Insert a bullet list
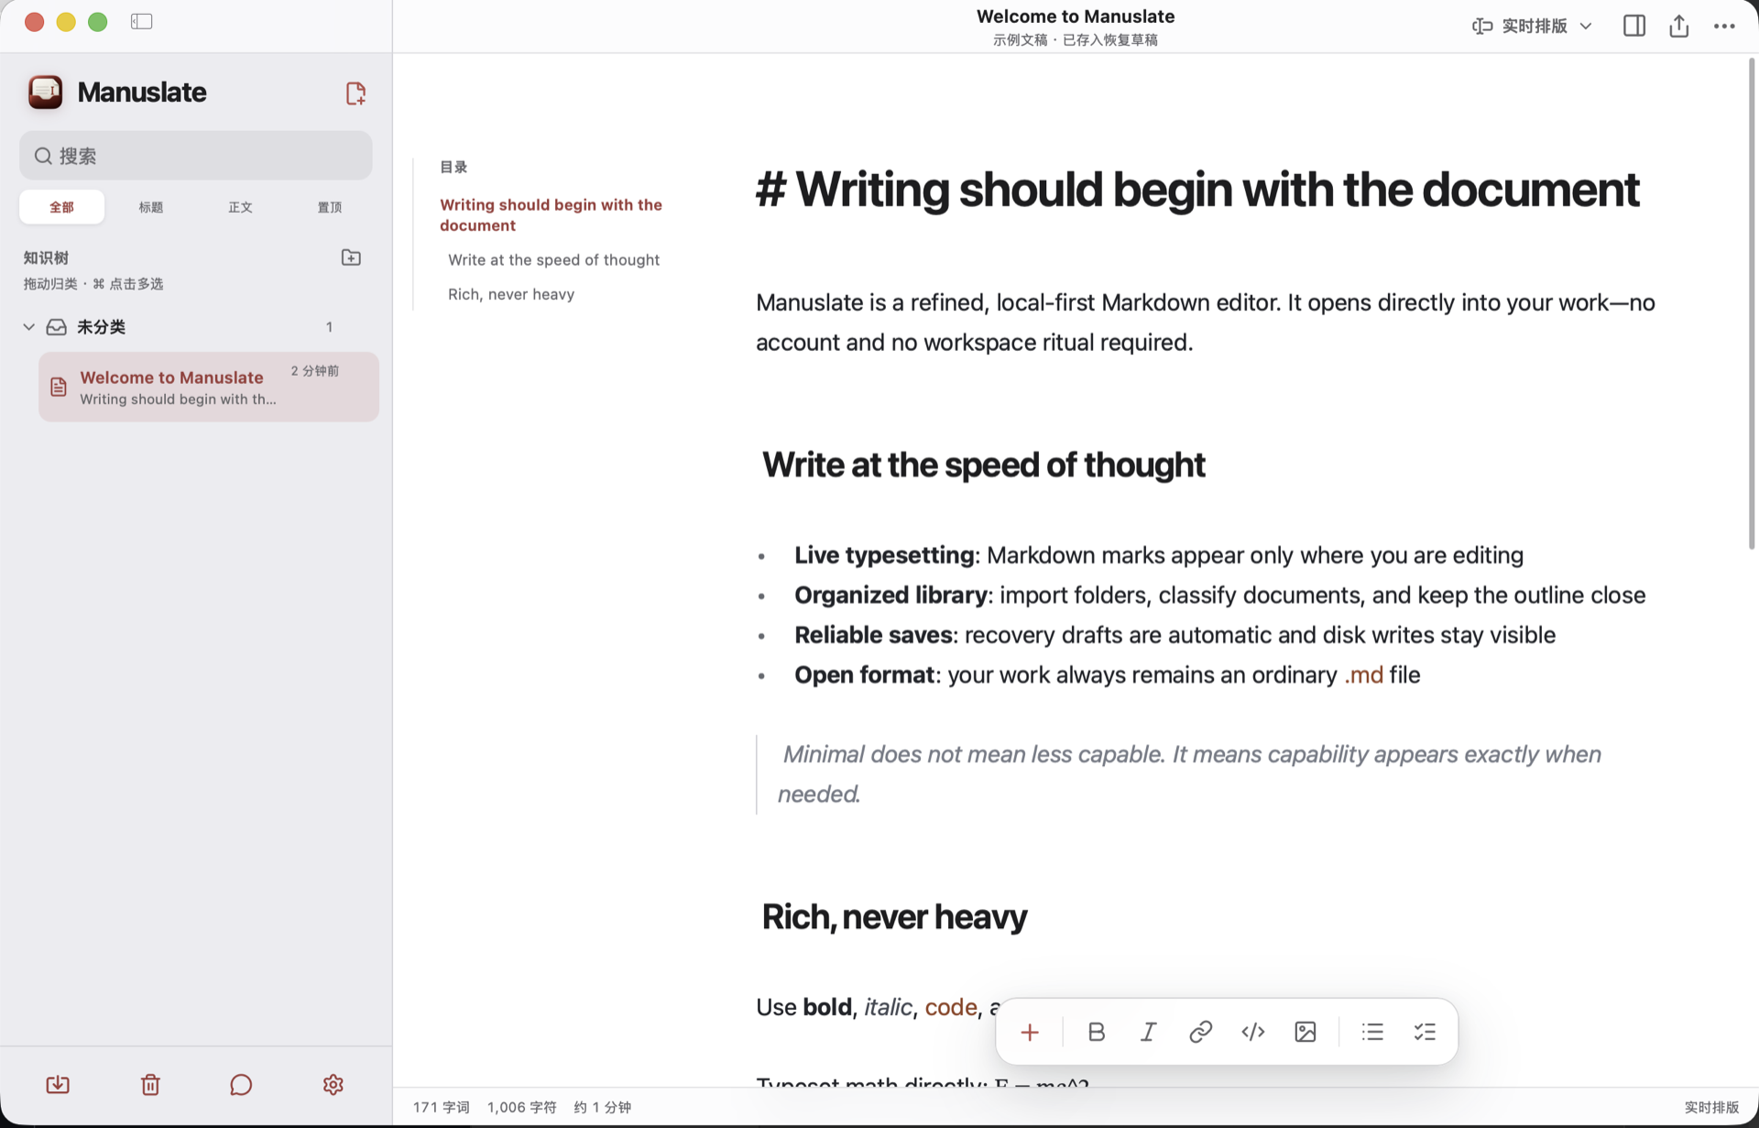Screen dimensions: 1759x1128 click(1372, 1032)
